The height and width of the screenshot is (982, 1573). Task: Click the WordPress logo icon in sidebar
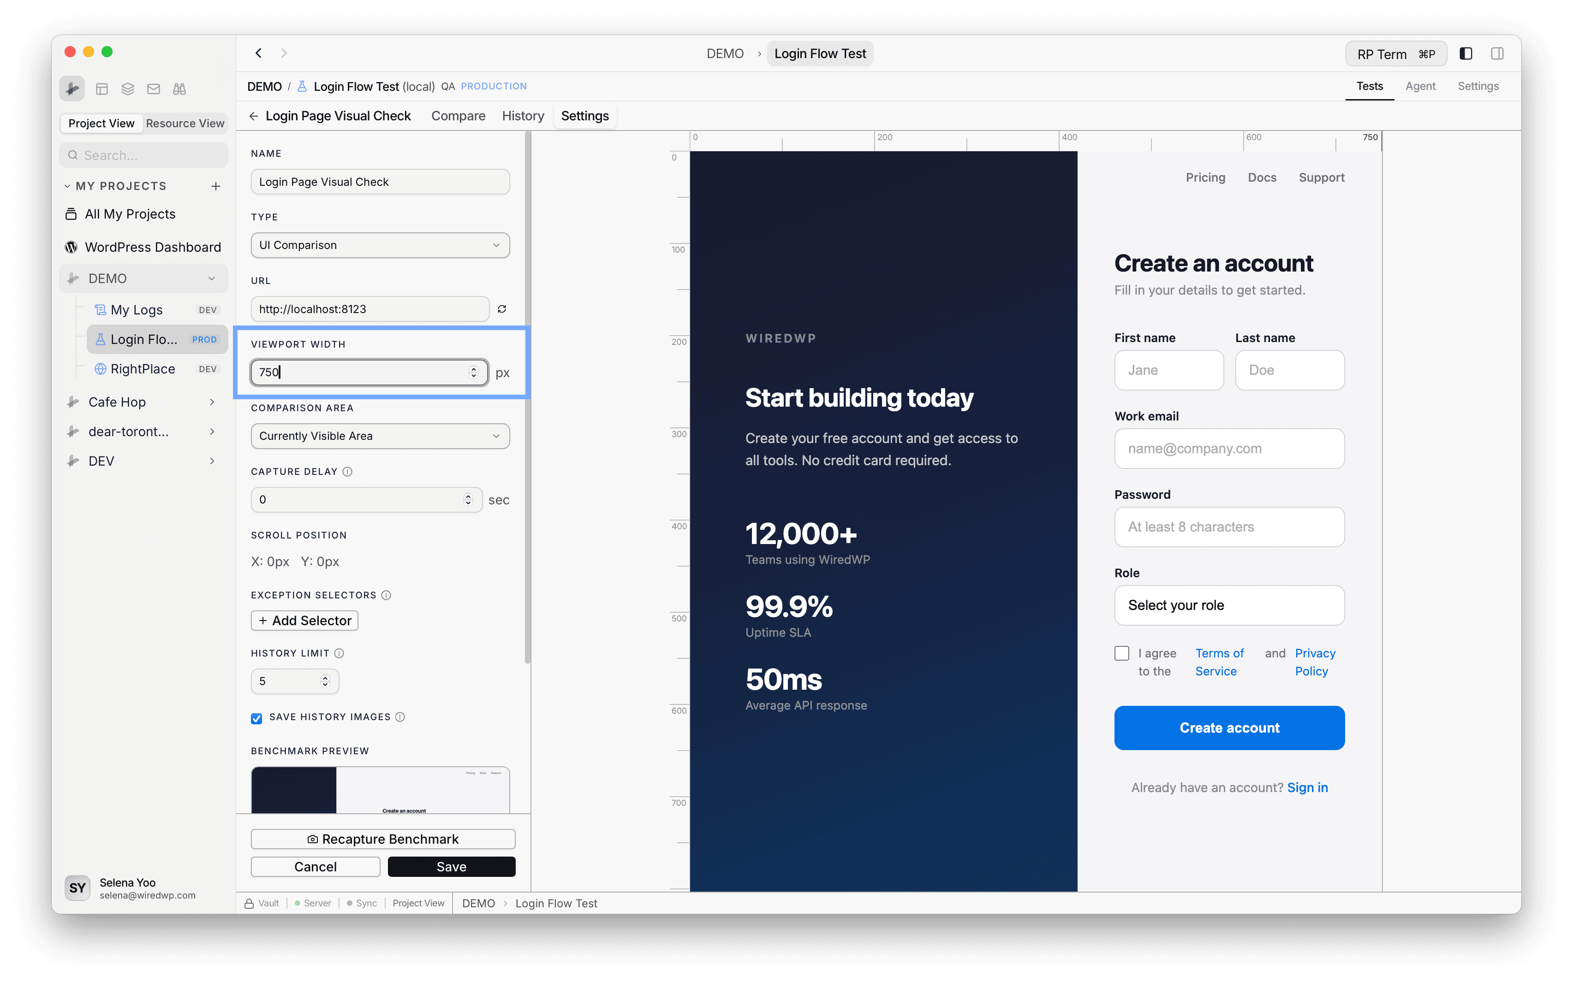(x=71, y=248)
